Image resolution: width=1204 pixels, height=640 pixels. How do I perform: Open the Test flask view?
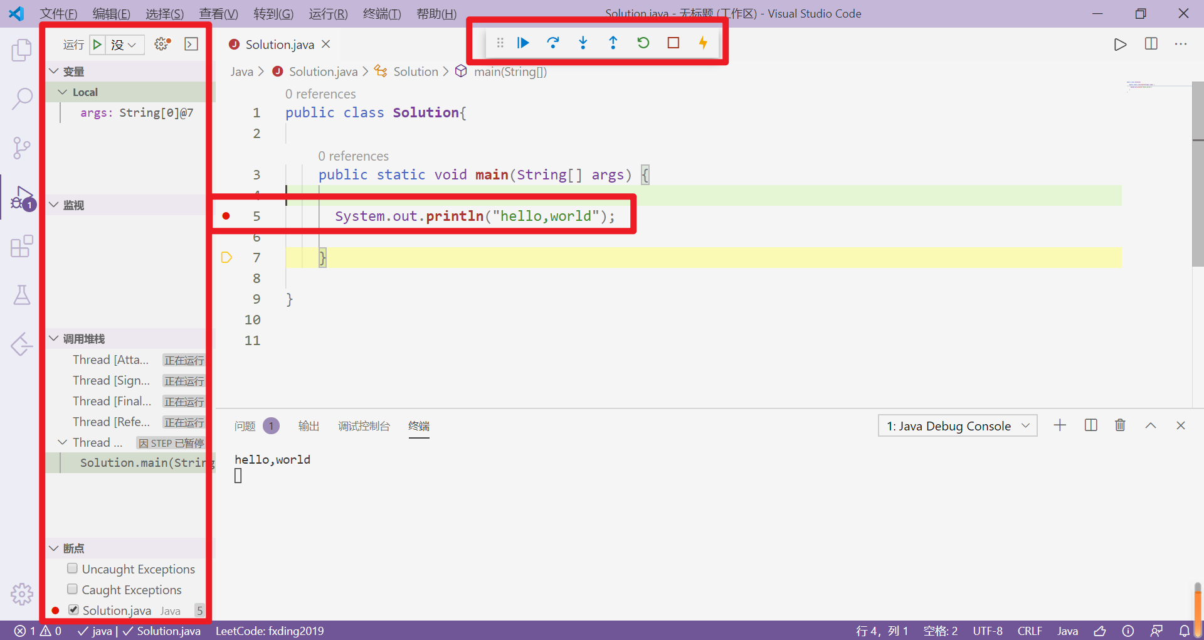tap(21, 295)
